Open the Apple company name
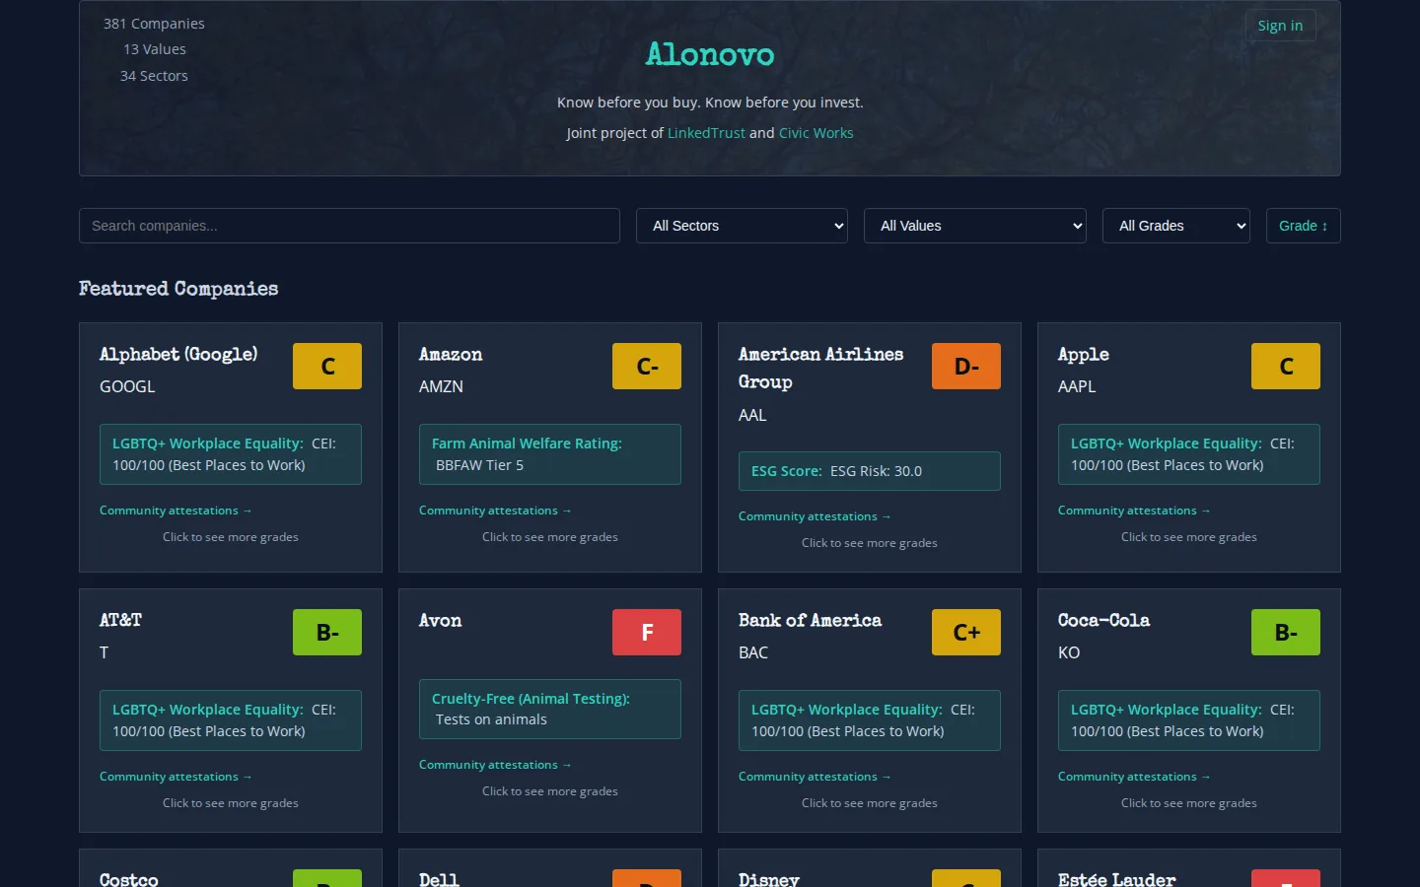 point(1084,355)
